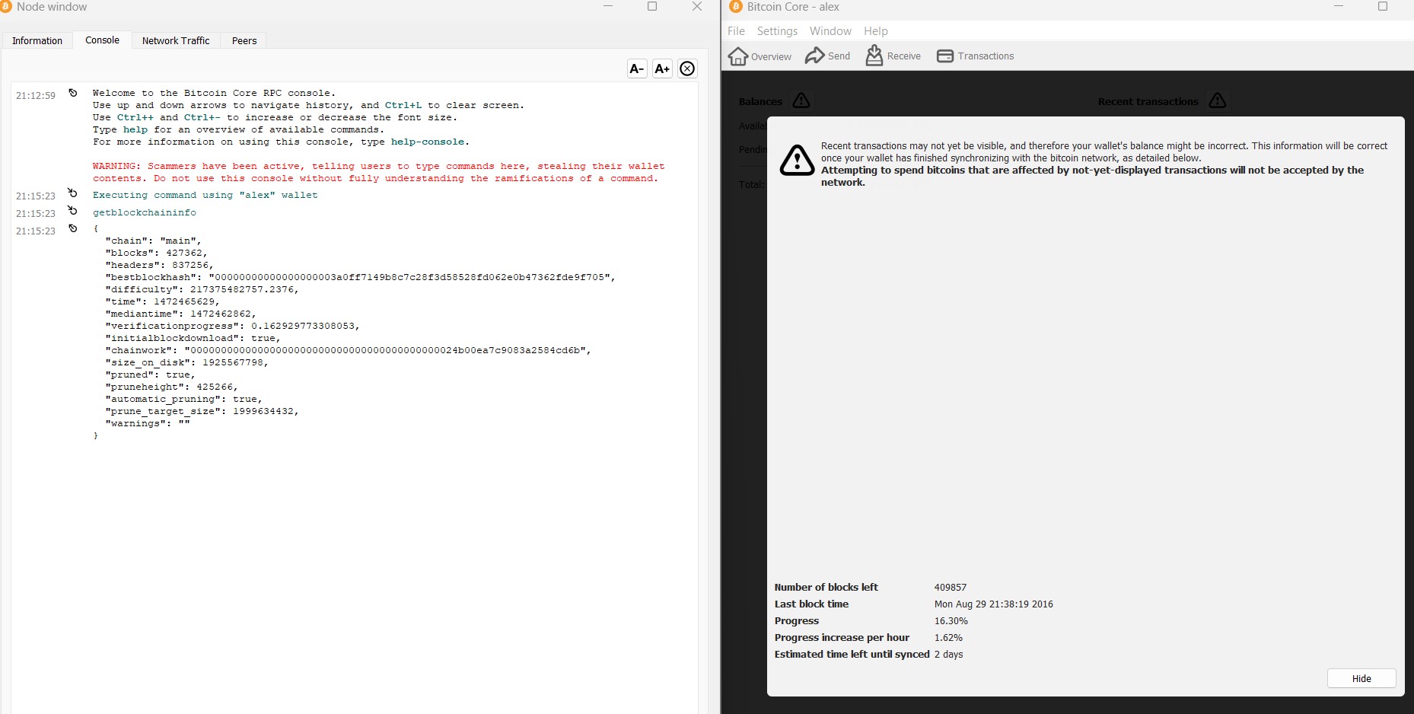Image resolution: width=1414 pixels, height=714 pixels.
Task: Switch to the Information tab
Action: (x=37, y=41)
